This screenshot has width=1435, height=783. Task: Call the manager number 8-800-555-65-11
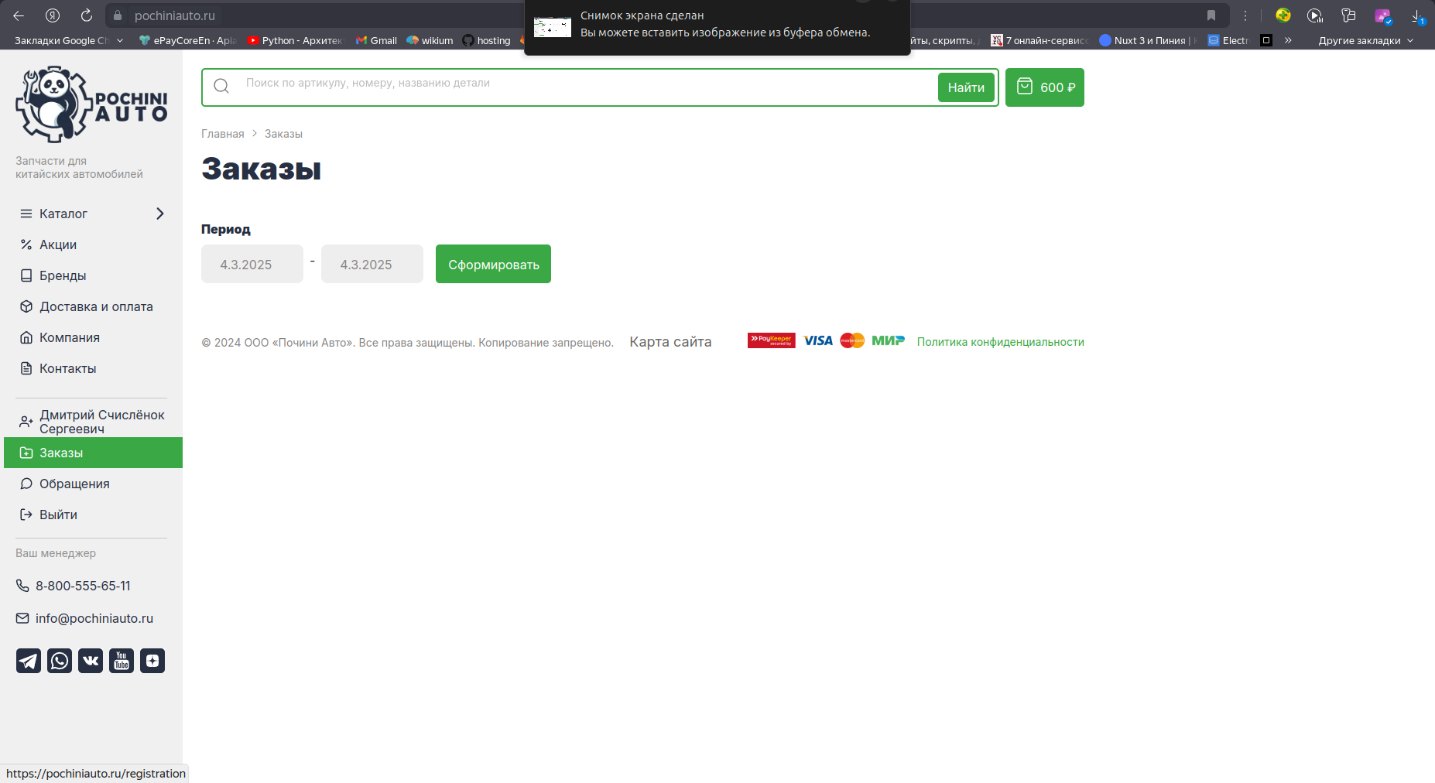coord(83,586)
